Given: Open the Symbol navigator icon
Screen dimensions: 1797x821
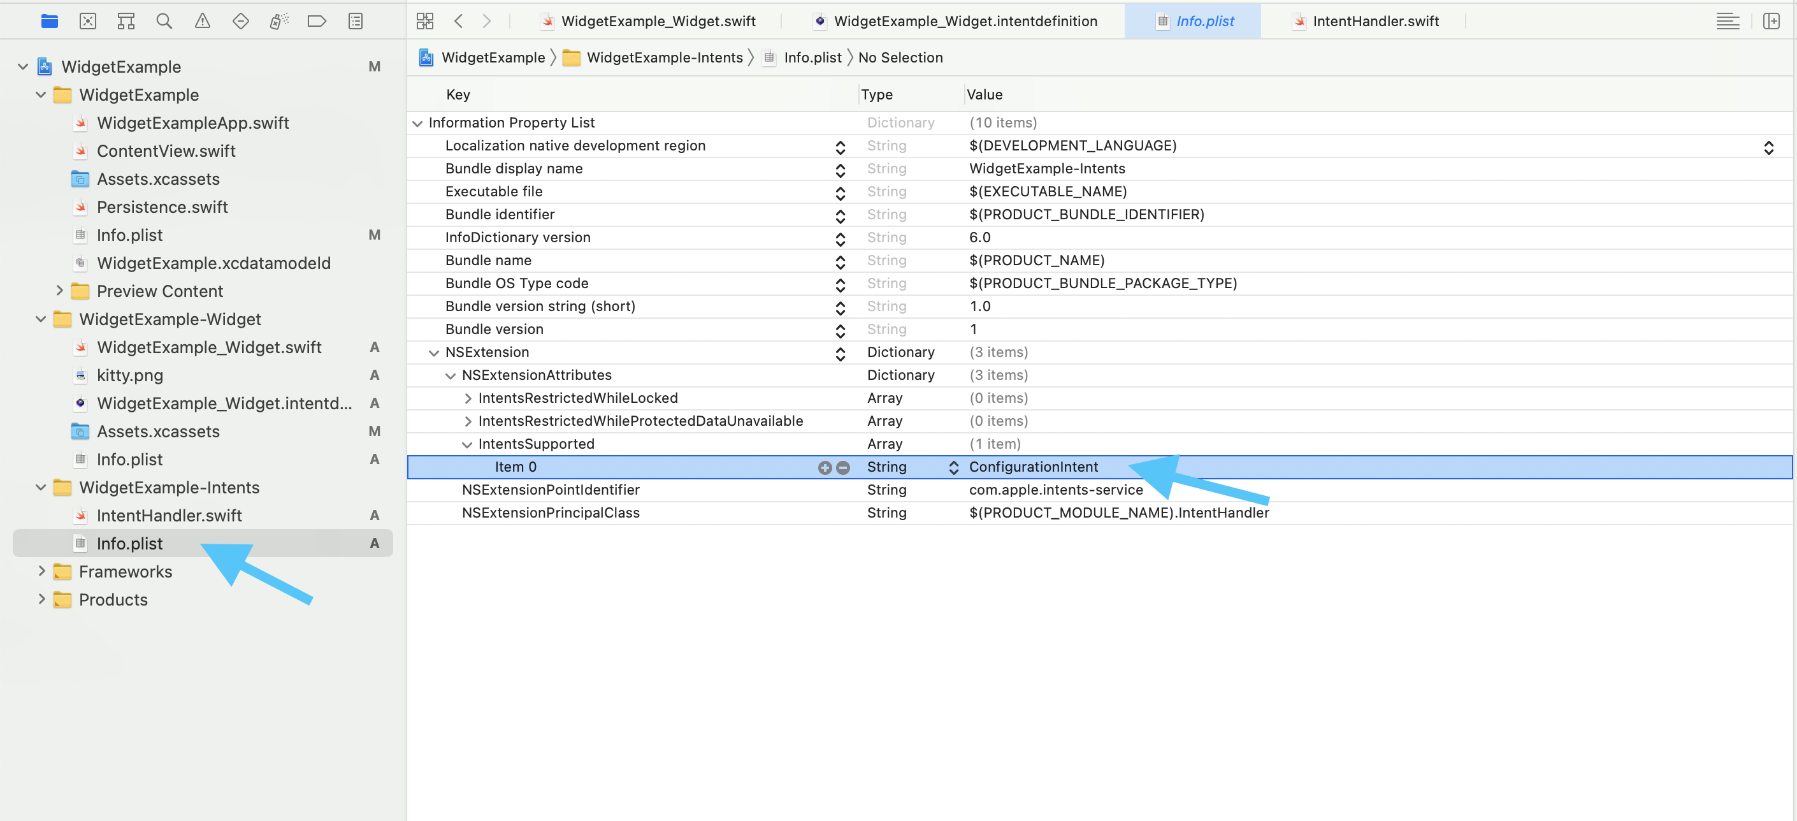Looking at the screenshot, I should [x=126, y=21].
